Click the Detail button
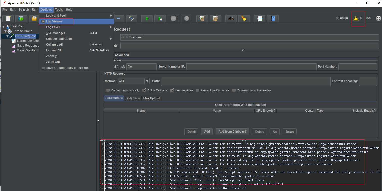Image resolution: width=382 pixels, height=191 pixels. click(191, 132)
